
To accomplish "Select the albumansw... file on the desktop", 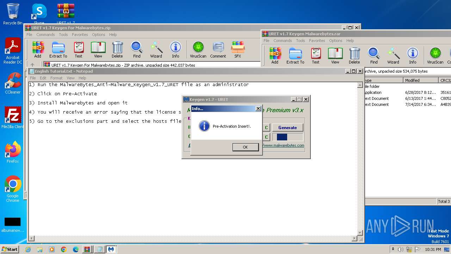I will (13, 225).
